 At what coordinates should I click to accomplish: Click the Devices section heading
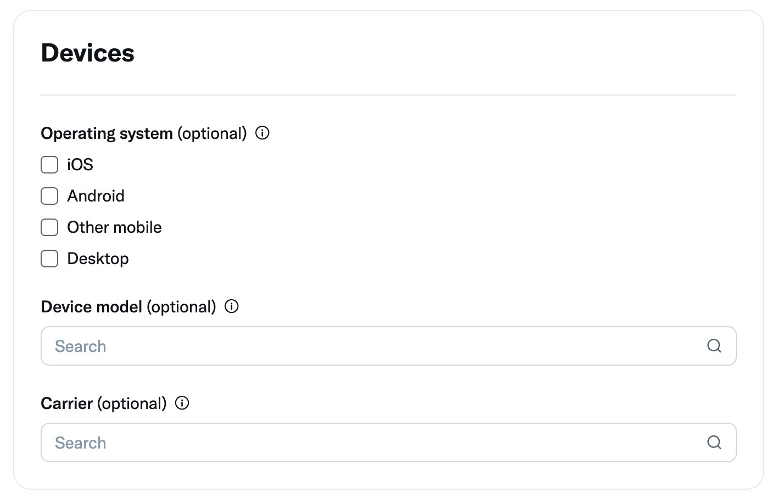(x=88, y=53)
